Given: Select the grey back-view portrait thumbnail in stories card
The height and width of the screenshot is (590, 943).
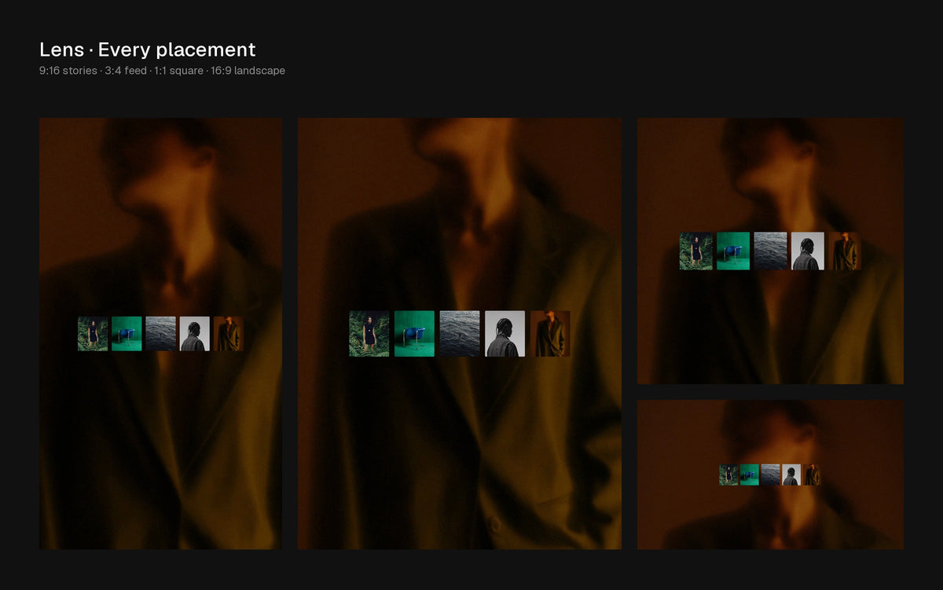Looking at the screenshot, I should point(195,334).
